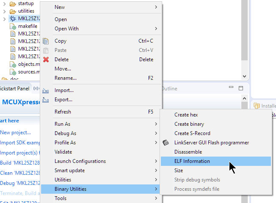Open the Profile As submenu

pos(101,143)
